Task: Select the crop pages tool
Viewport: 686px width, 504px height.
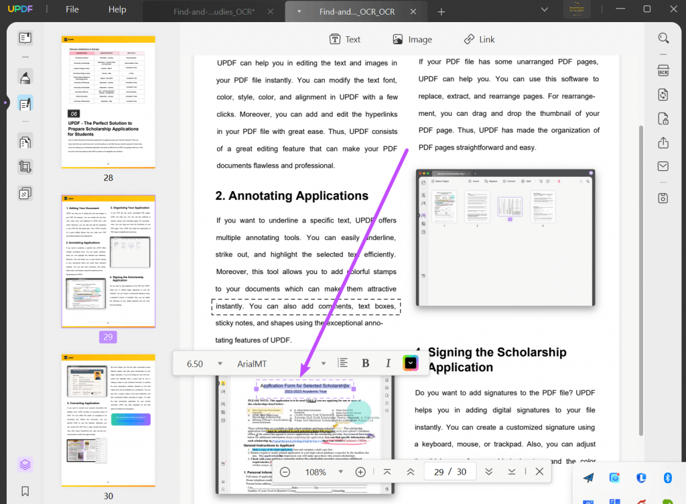Action: tap(24, 167)
